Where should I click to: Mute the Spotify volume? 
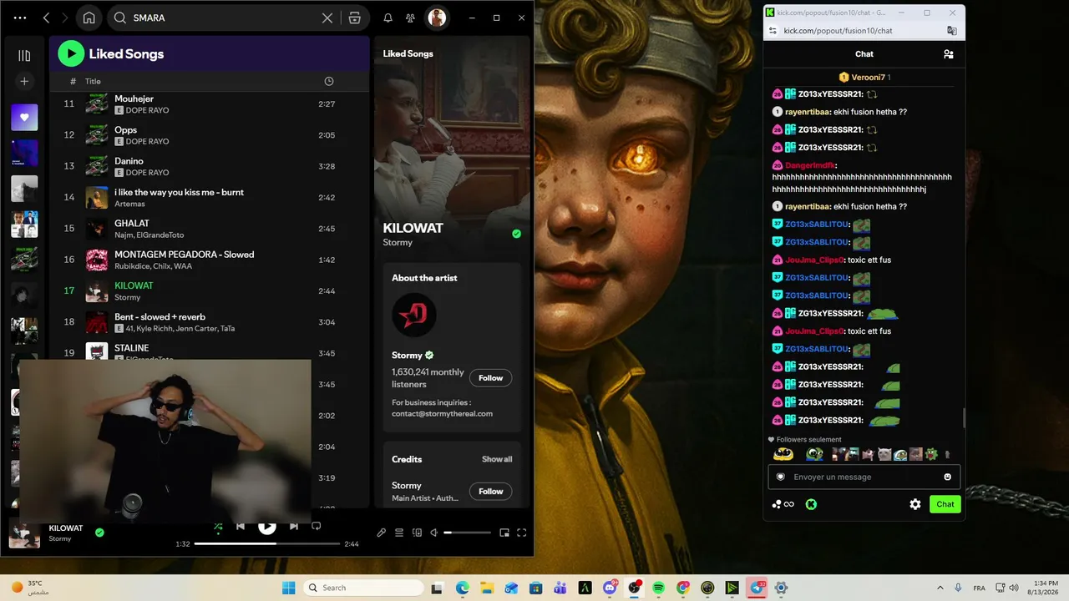click(433, 533)
